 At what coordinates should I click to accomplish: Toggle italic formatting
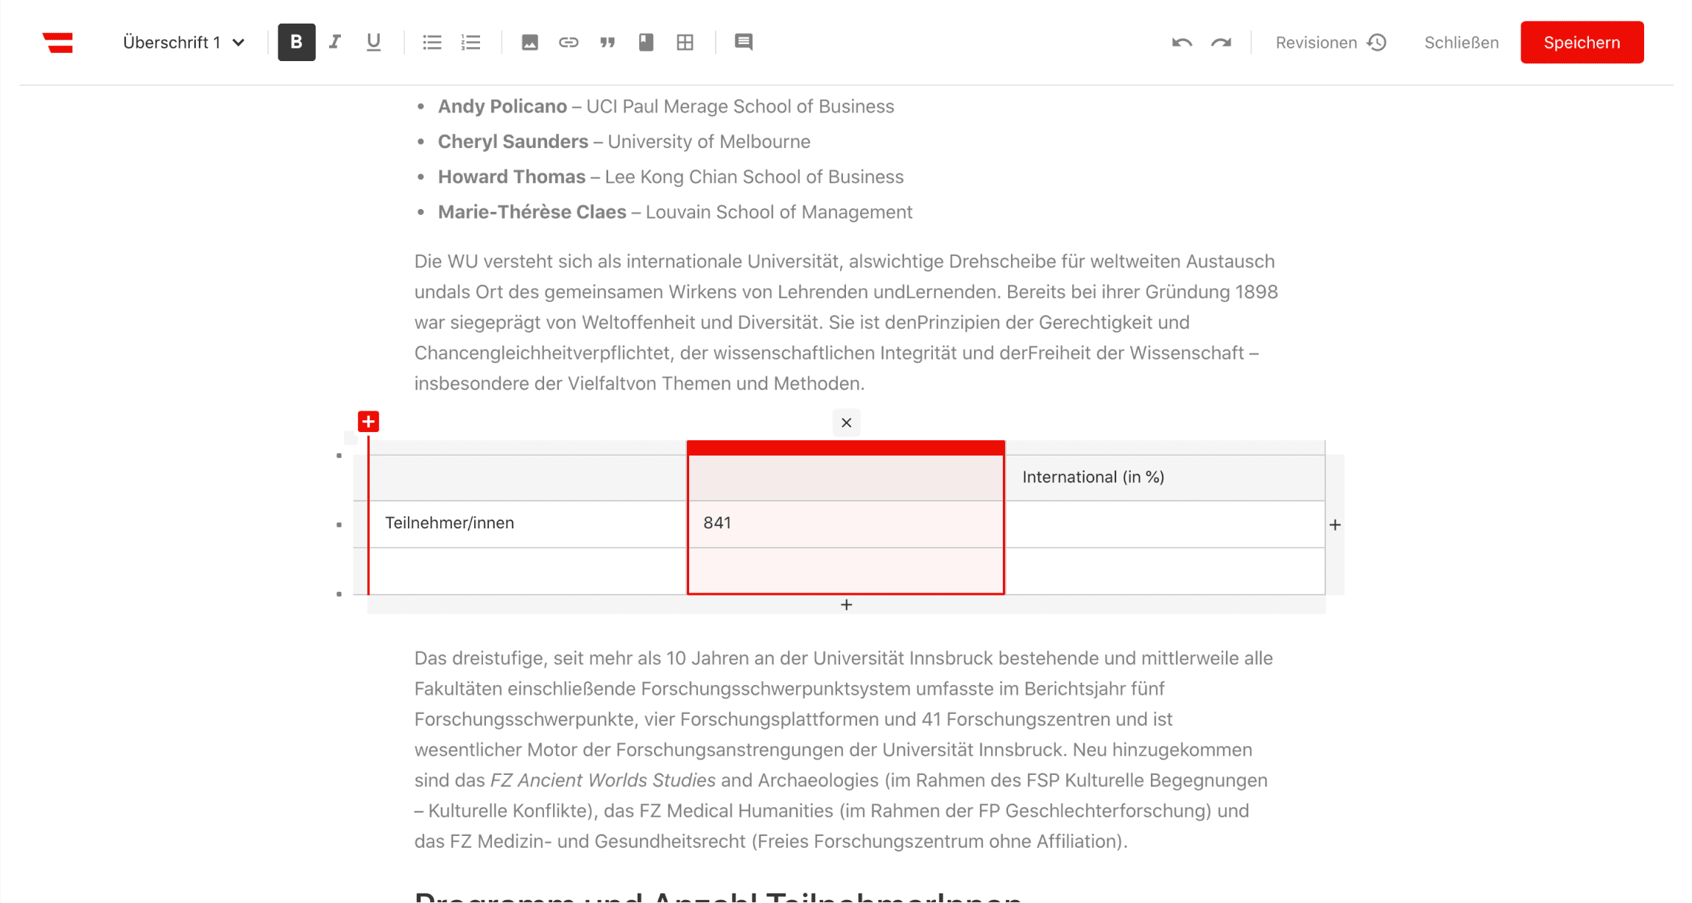pos(335,42)
